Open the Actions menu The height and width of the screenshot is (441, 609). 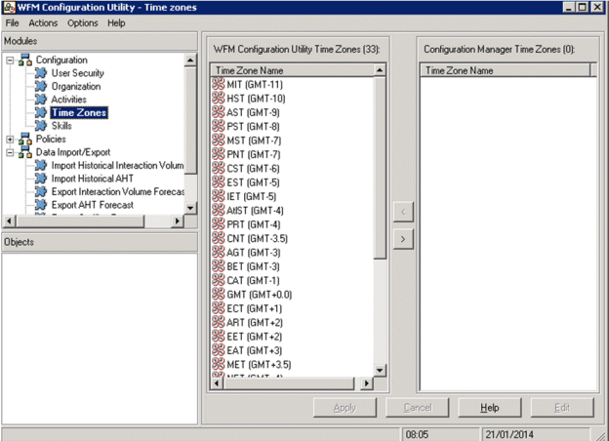43,22
